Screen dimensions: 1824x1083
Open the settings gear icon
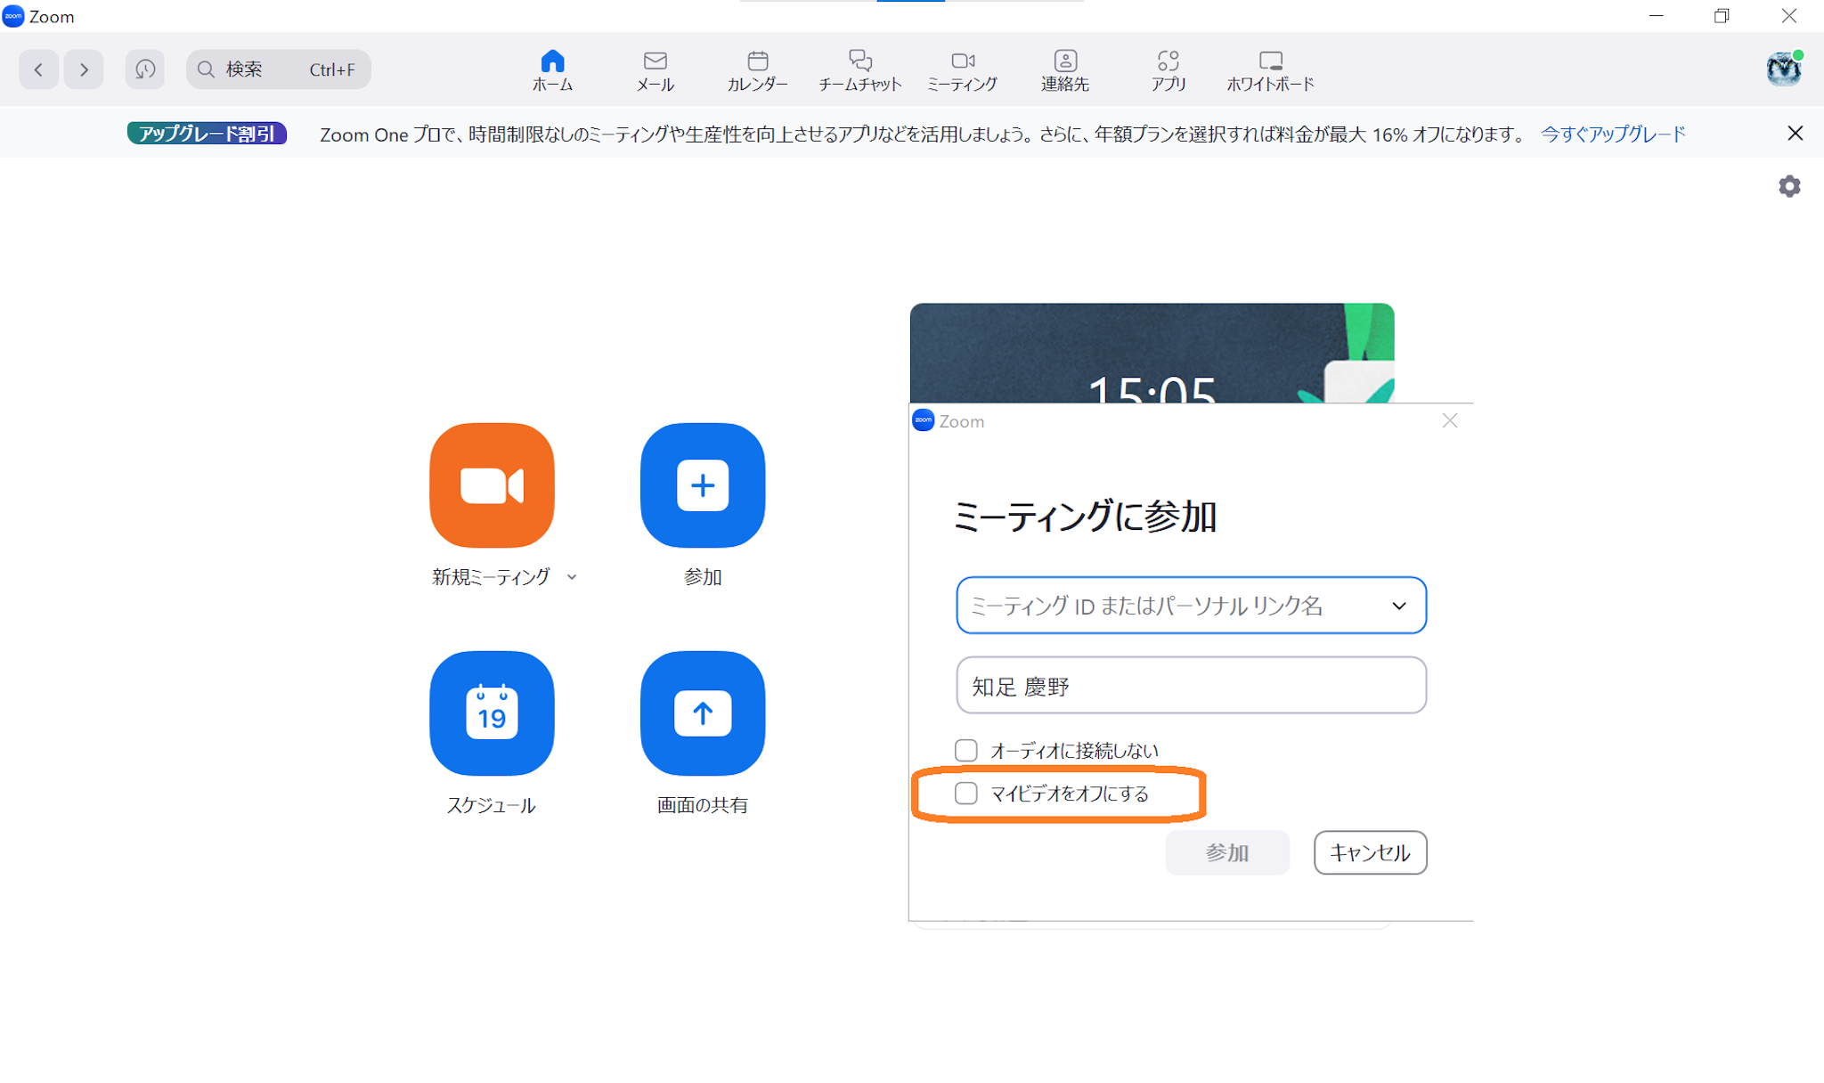(x=1789, y=186)
